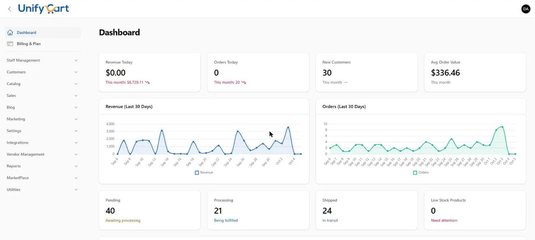Click the Processing count 21

coord(218,211)
